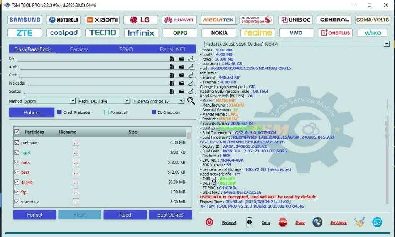Click the broom clear-log icon at bottom right
This screenshot has width=395, height=237.
pos(360,222)
